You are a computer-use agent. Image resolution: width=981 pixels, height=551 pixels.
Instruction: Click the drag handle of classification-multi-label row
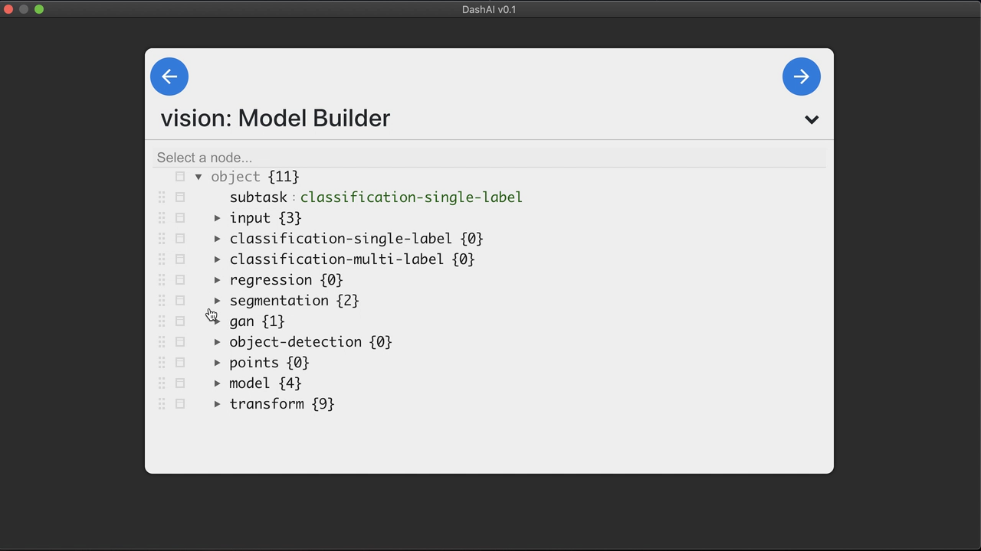[x=162, y=259]
